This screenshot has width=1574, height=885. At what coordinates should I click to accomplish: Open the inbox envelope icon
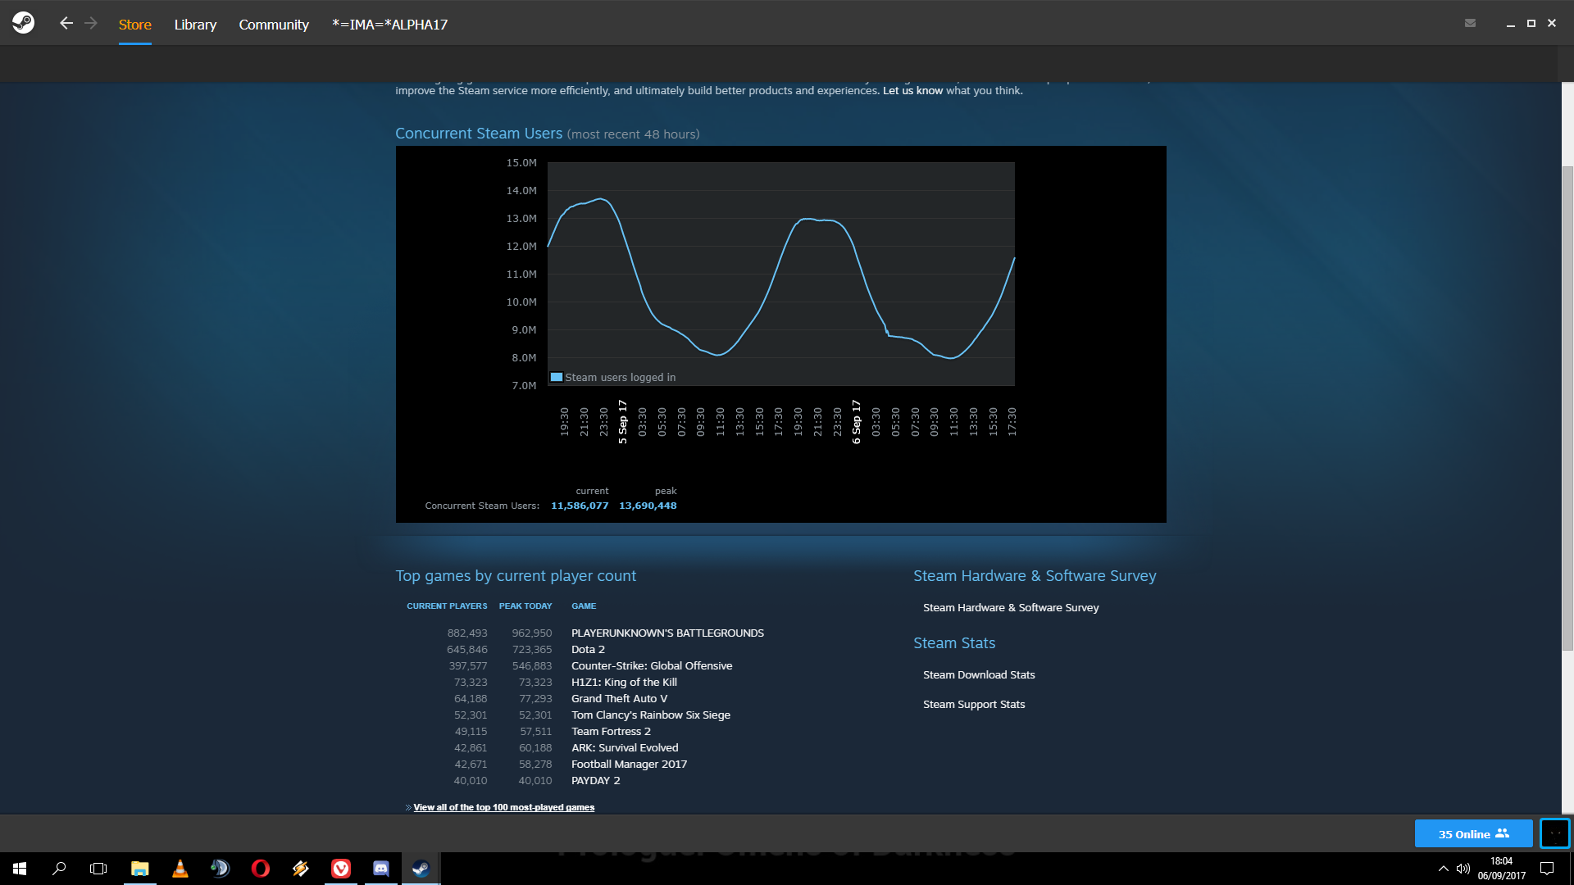pos(1470,23)
